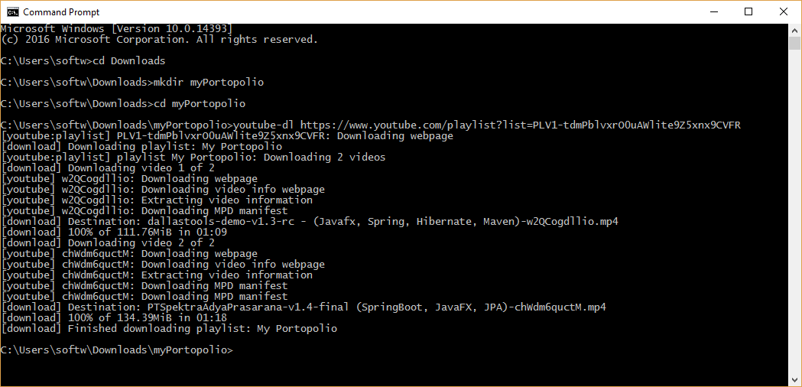Image resolution: width=802 pixels, height=387 pixels.
Task: Click the scrollbar up arrow
Action: click(794, 30)
